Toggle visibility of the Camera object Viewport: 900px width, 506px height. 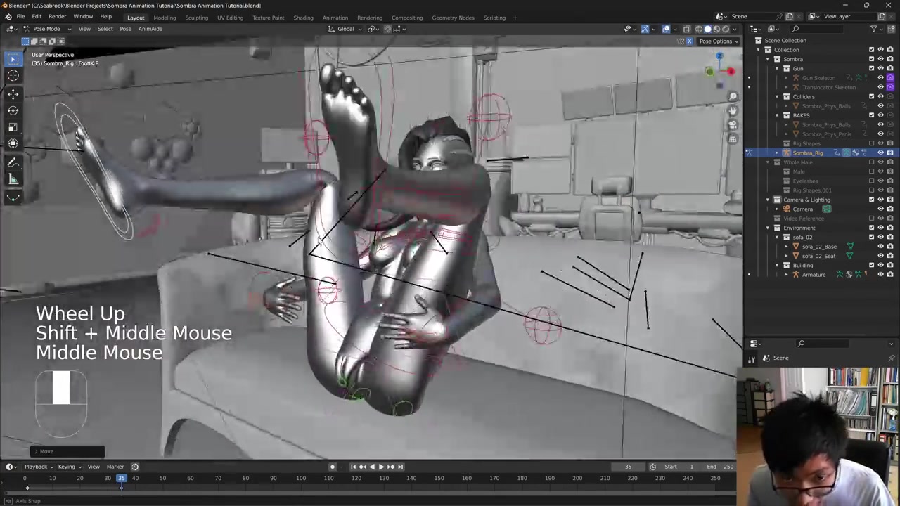(880, 209)
